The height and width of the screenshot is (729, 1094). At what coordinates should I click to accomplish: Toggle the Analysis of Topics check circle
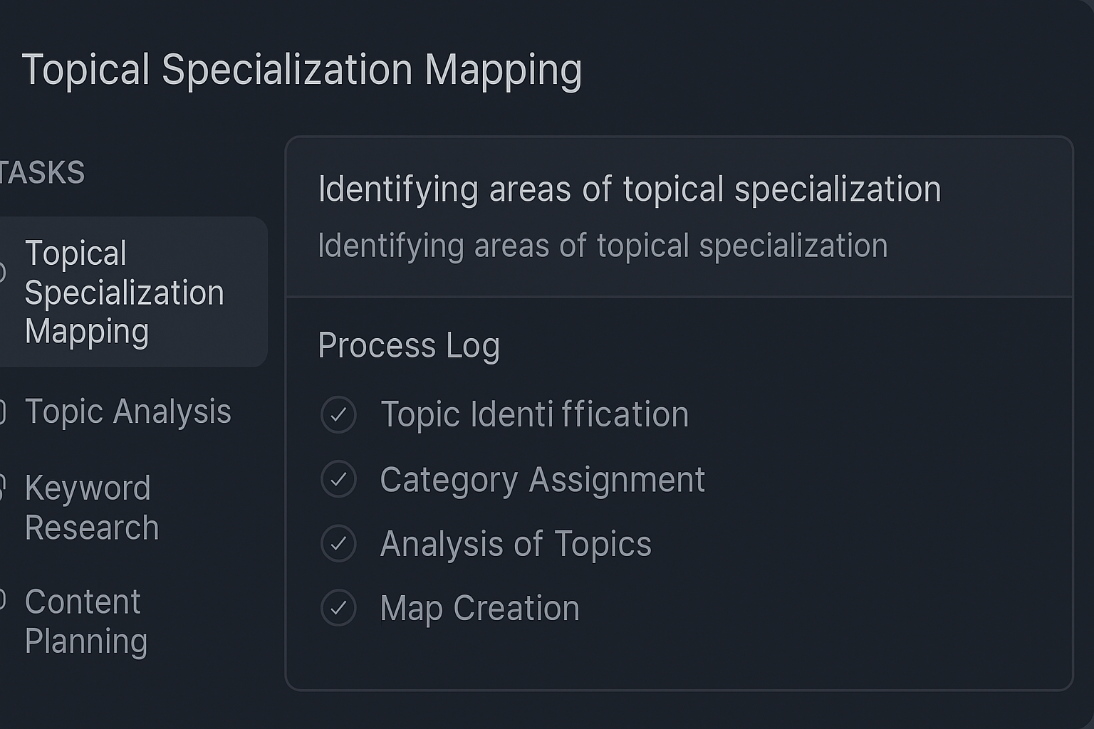coord(338,544)
